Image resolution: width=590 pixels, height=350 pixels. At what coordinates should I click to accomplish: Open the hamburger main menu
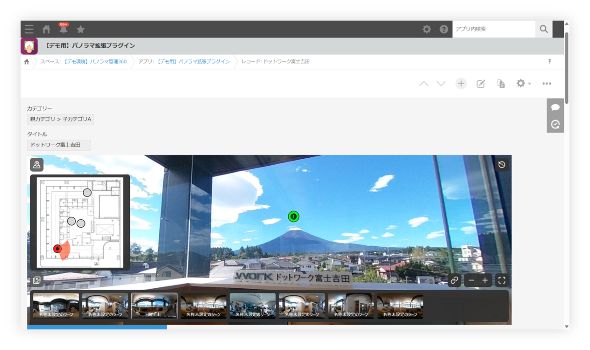point(29,29)
